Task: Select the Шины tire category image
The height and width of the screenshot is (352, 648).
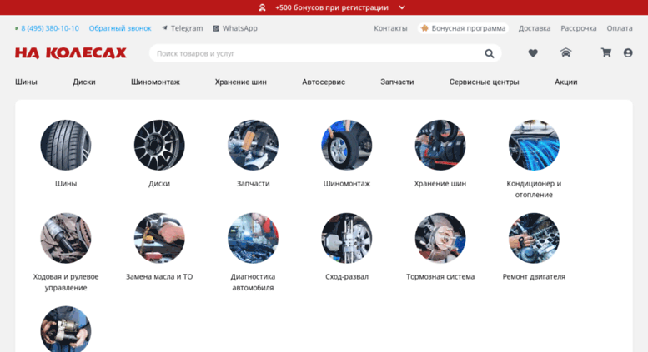Action: click(x=66, y=145)
